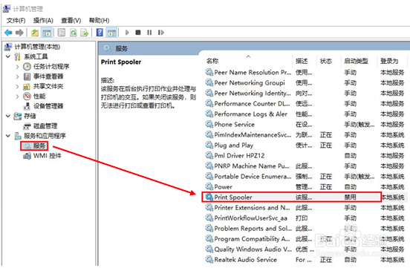Sort by the 启动类型 column header
The image size is (410, 268).
click(356, 61)
